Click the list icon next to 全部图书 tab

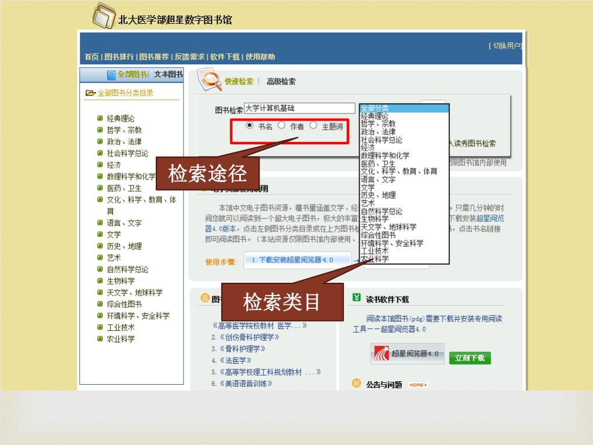(111, 75)
